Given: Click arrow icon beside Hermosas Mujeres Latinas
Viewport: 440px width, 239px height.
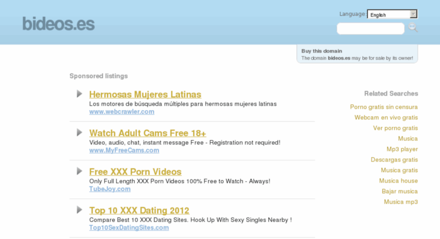Looking at the screenshot, I should 79,94.
